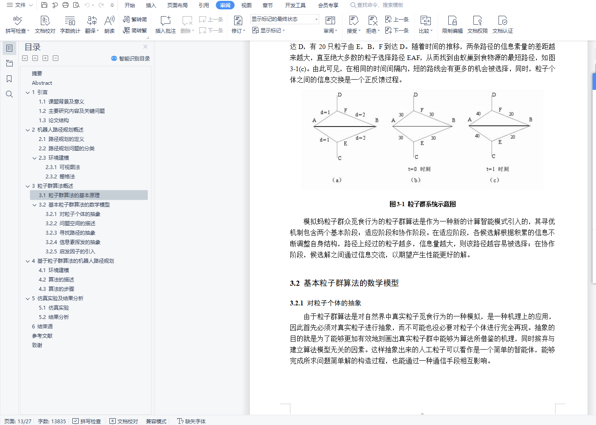Click the down-level arrow box in 目录 panel
Image resolution: width=596 pixels, height=425 pixels.
(x=25, y=58)
